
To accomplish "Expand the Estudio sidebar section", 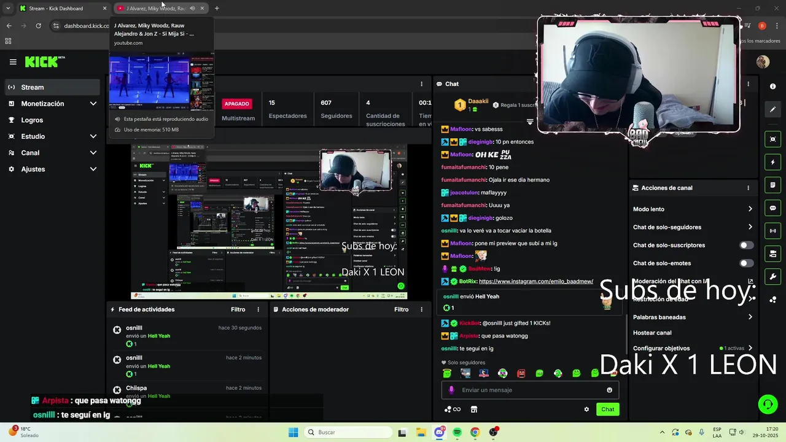I will (x=51, y=136).
